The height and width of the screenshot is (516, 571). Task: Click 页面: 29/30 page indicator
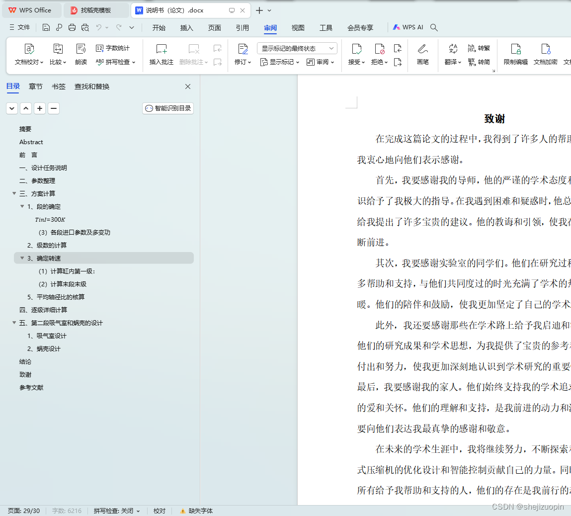(24, 511)
